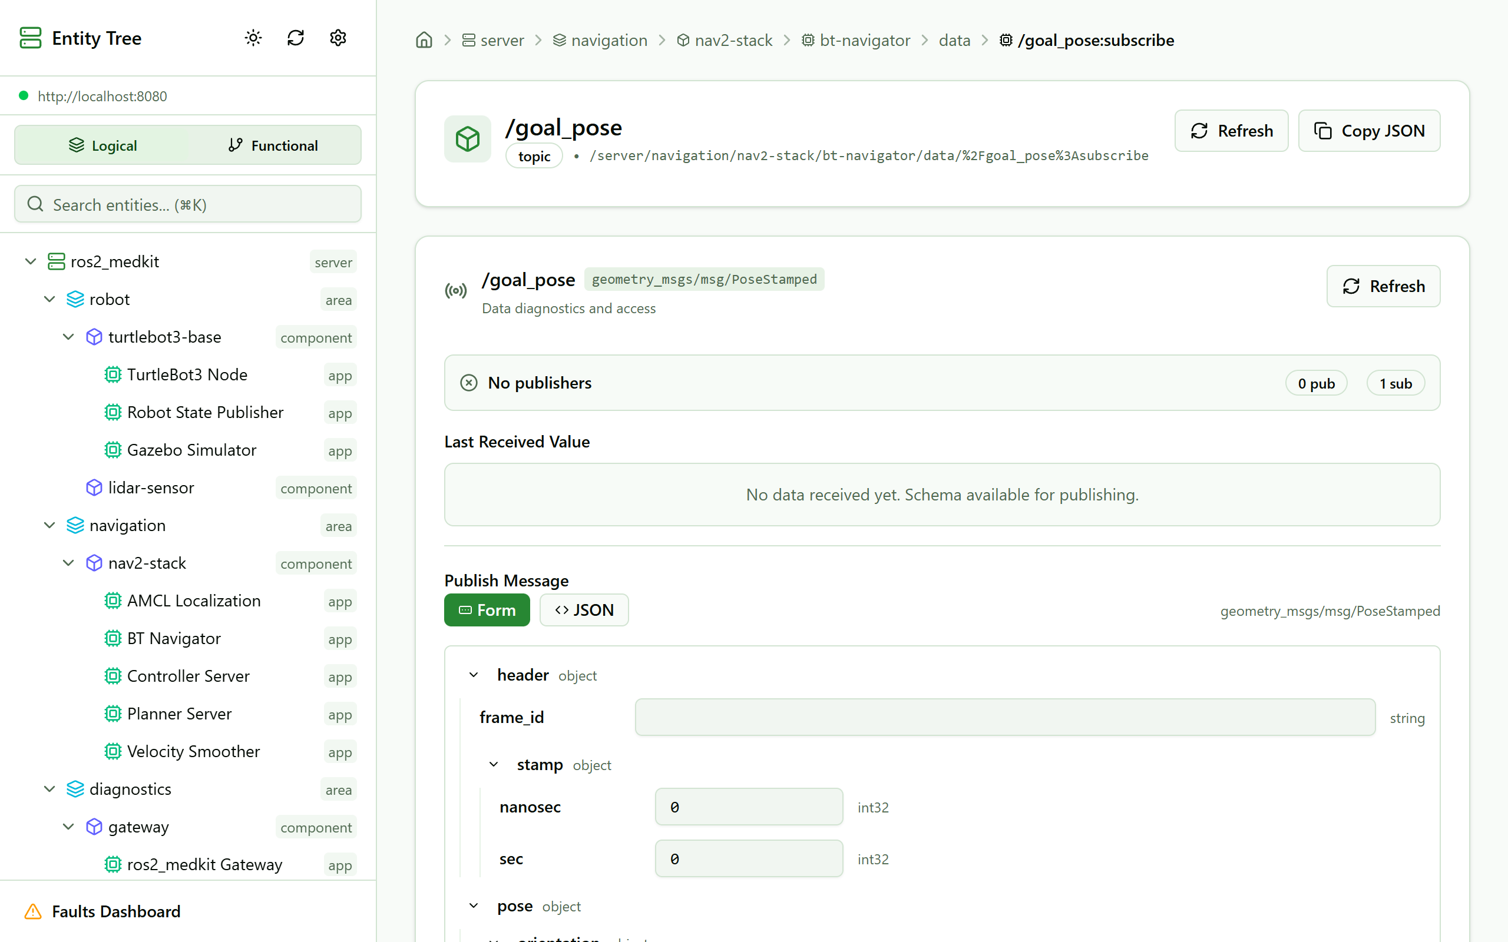Image resolution: width=1508 pixels, height=942 pixels.
Task: Click the ros2_medkit server icon
Action: [x=56, y=261]
